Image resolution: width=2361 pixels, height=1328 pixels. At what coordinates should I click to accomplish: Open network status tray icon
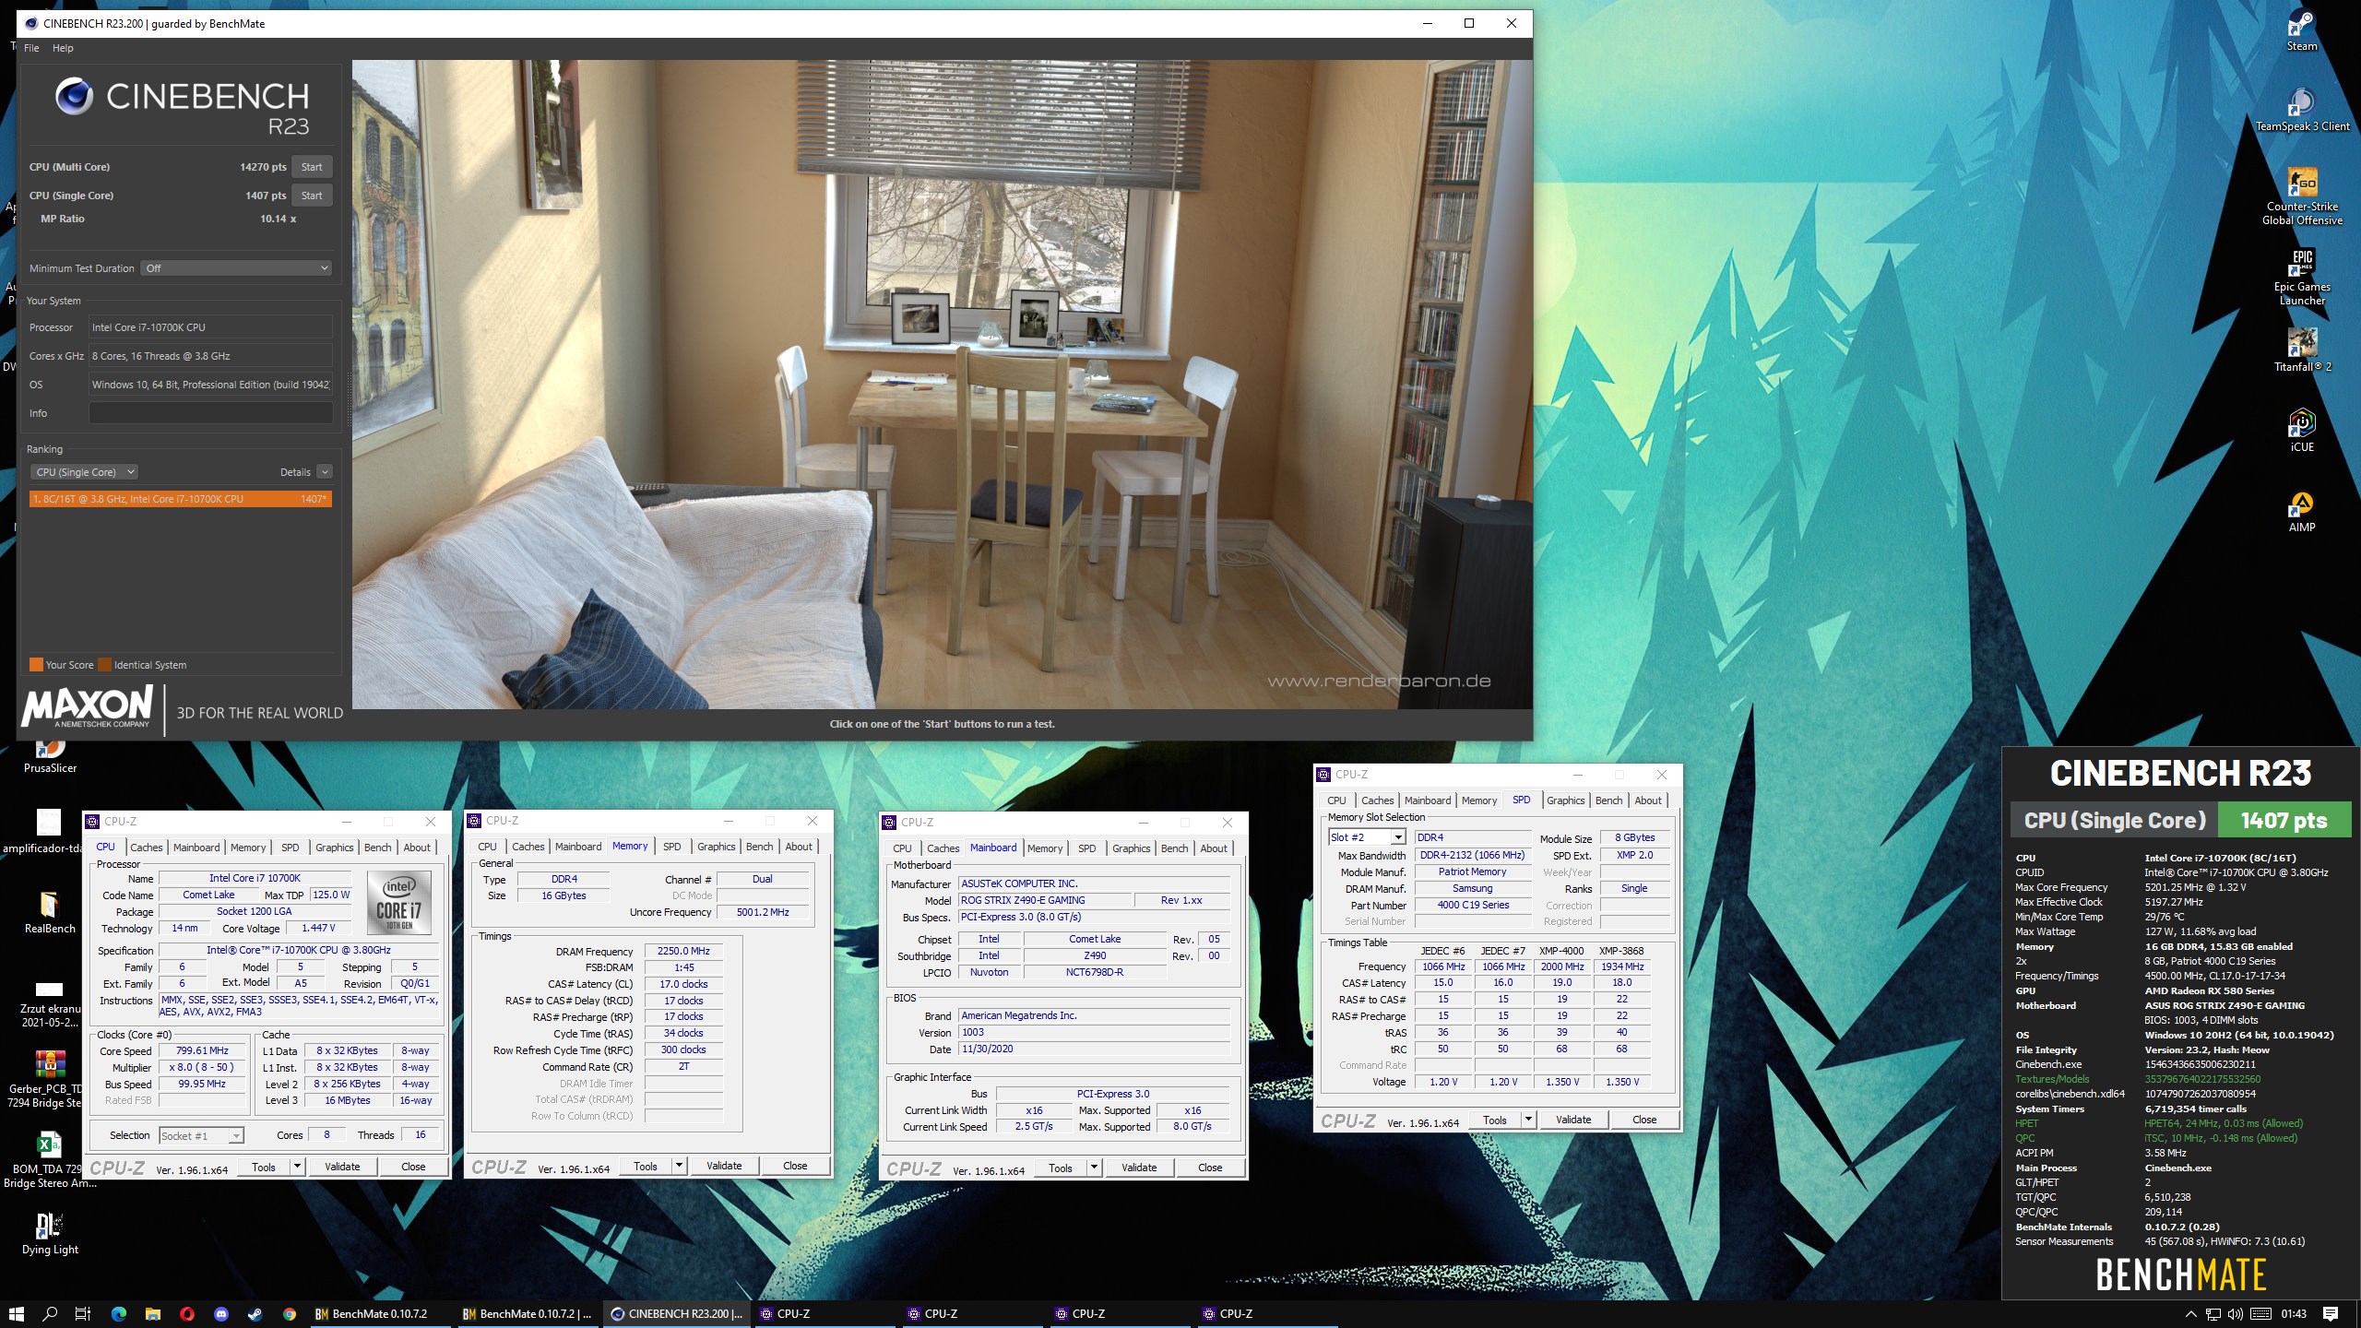coord(2213,1314)
